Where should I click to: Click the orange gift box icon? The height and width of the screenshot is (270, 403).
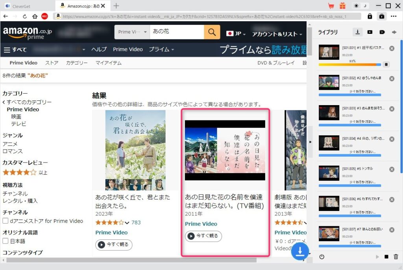click(342, 6)
